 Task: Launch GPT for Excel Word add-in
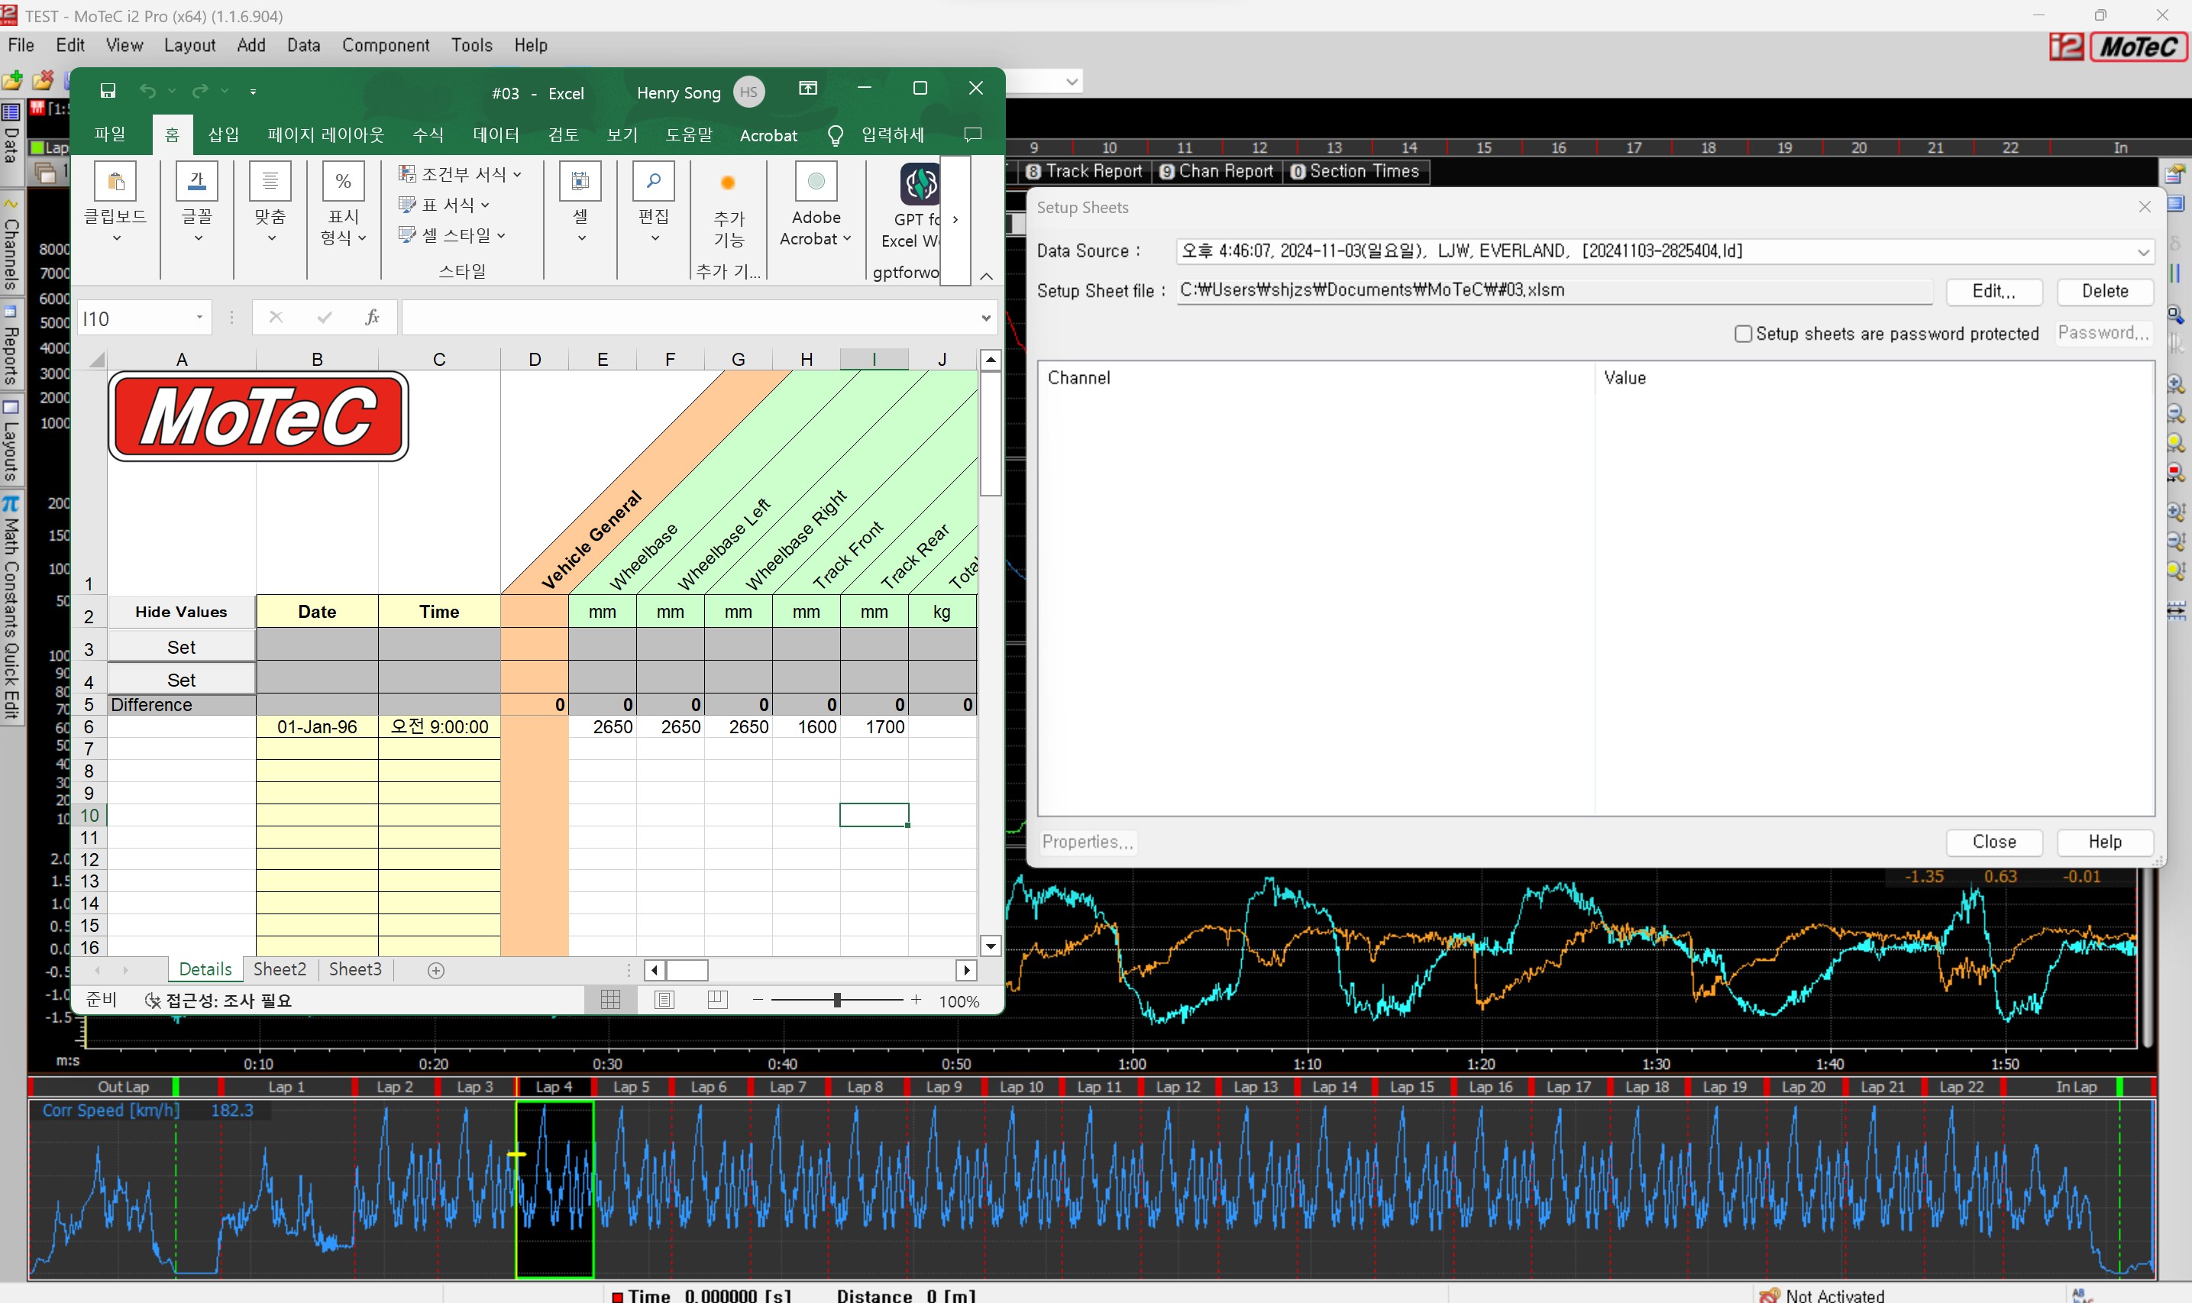(919, 183)
